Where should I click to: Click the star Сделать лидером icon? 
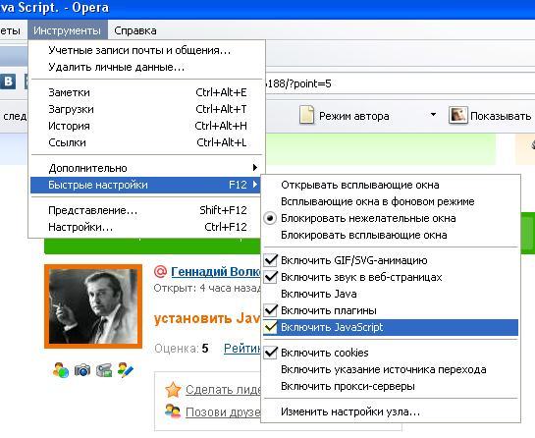(173, 390)
